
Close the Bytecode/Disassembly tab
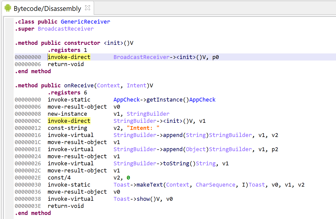[87, 8]
